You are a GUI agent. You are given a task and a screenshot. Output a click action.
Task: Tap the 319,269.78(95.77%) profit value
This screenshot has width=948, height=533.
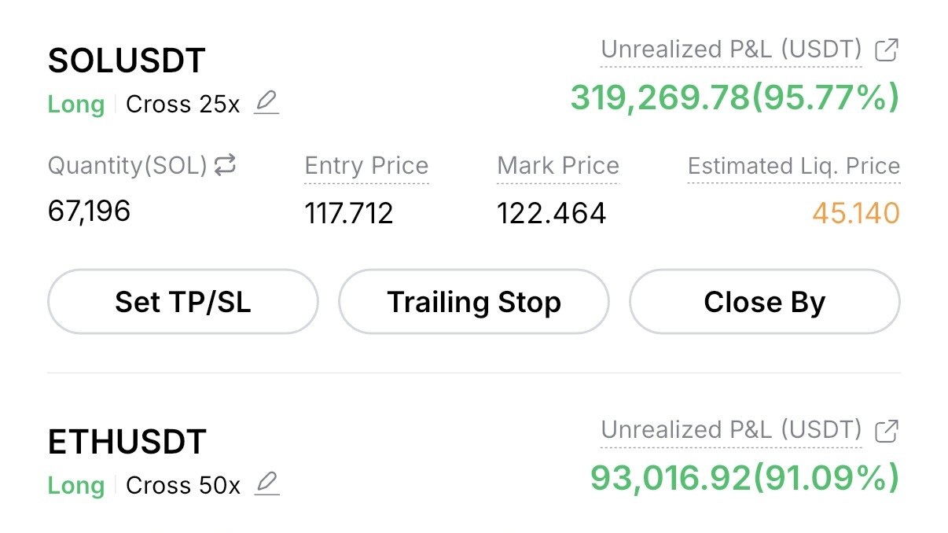pos(735,98)
